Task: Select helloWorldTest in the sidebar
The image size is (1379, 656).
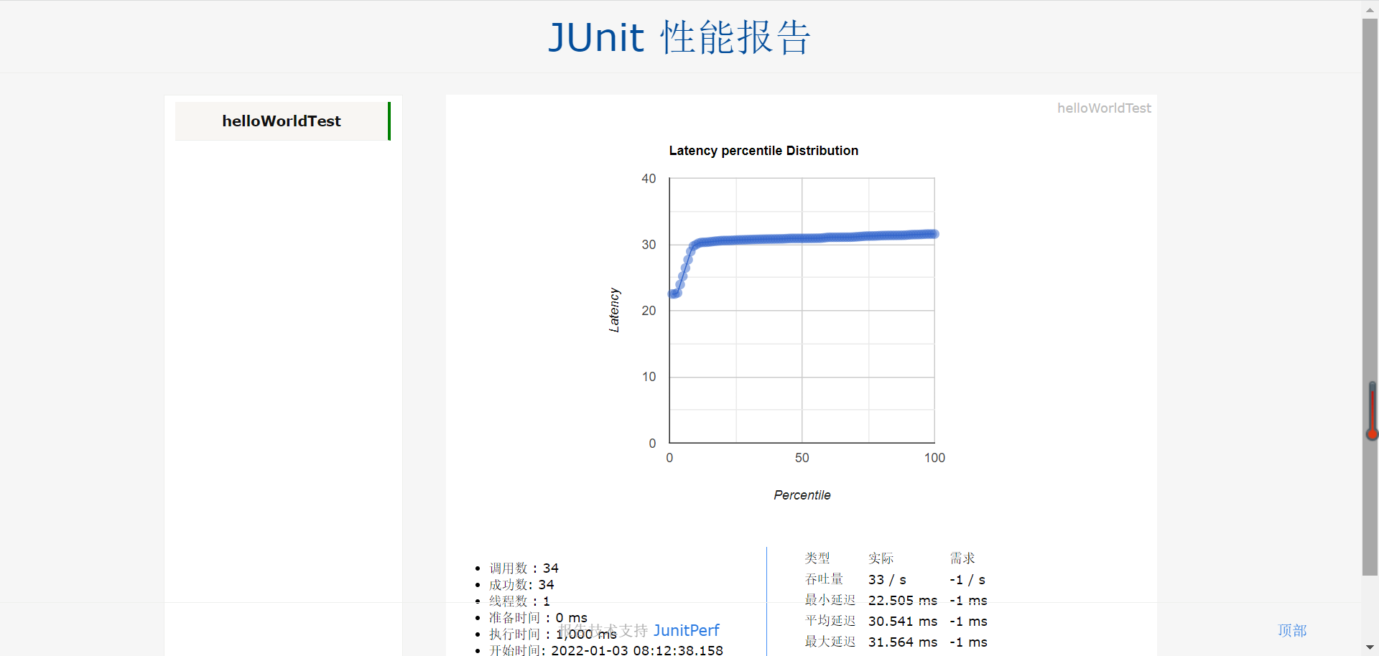Action: click(282, 121)
